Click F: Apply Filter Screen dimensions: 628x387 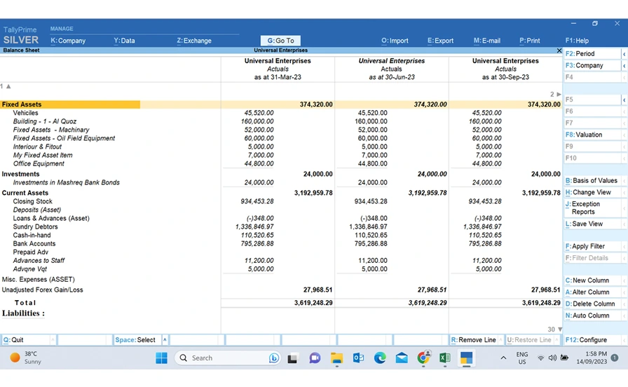click(x=592, y=246)
